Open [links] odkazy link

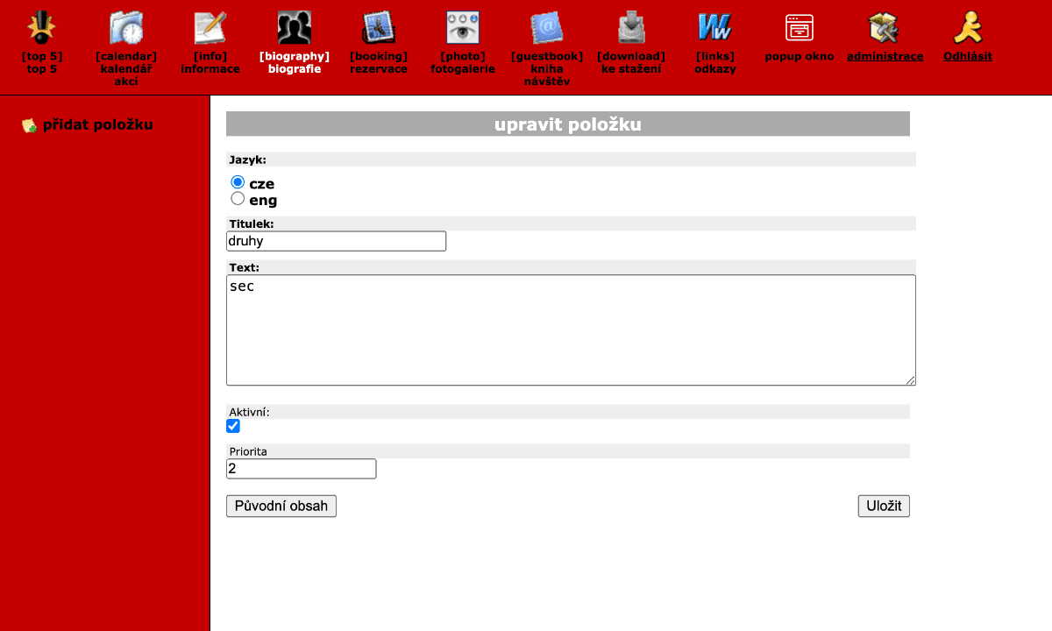click(715, 62)
